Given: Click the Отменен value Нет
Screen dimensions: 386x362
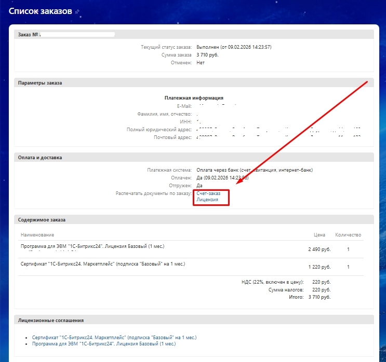Looking at the screenshot, I should point(201,63).
